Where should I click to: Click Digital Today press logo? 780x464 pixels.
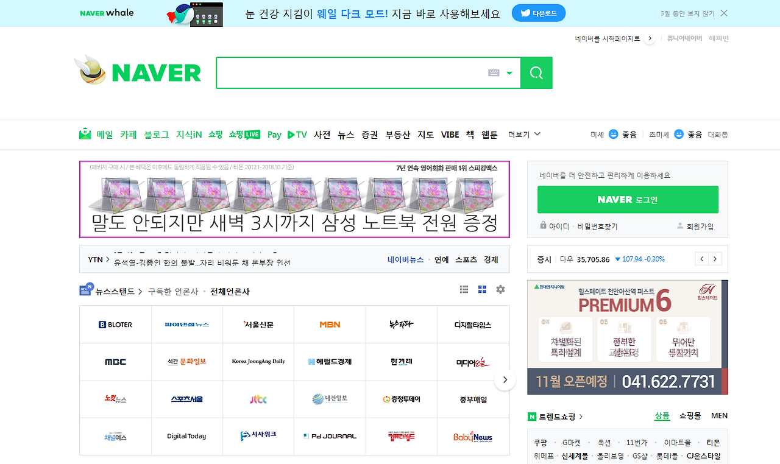coord(186,437)
